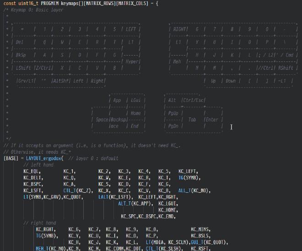The image size is (302, 251).
Task: Click the 'KC_HOME' keycode
Action: 168,210
